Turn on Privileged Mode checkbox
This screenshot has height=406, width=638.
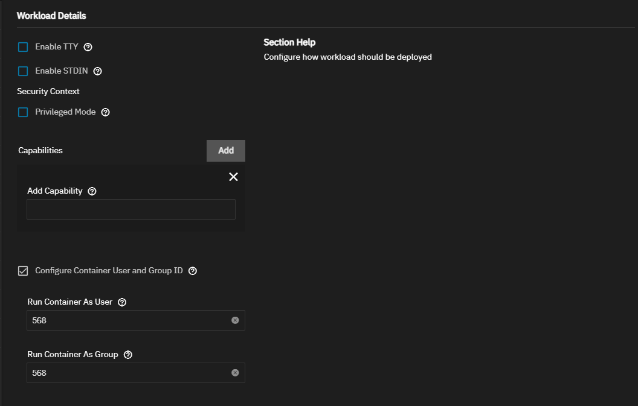click(x=23, y=112)
